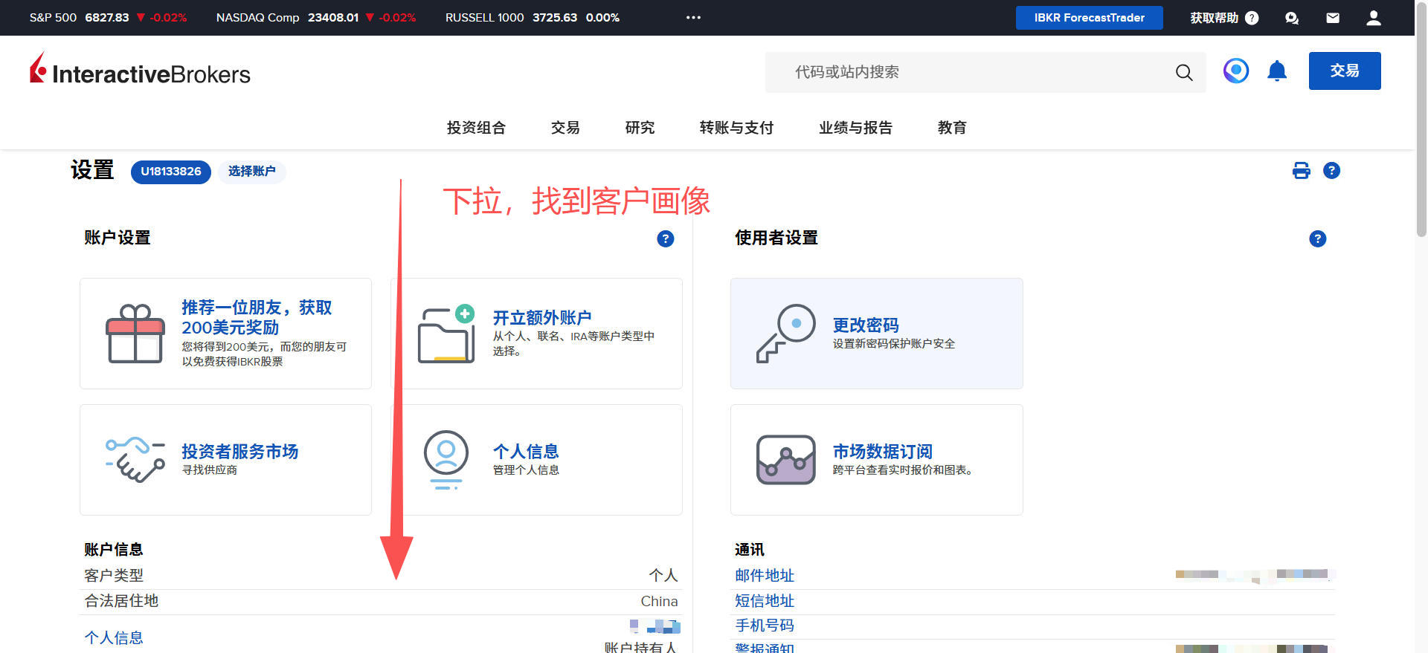Click the IBKR ForecastTrader button
The height and width of the screenshot is (653, 1428).
pyautogui.click(x=1089, y=18)
